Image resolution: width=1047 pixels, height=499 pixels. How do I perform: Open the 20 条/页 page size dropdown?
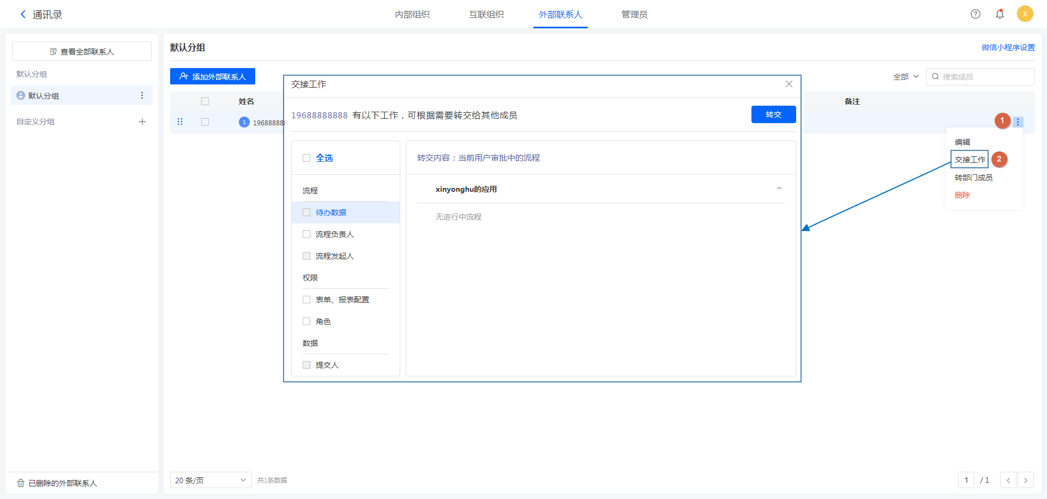(x=210, y=480)
